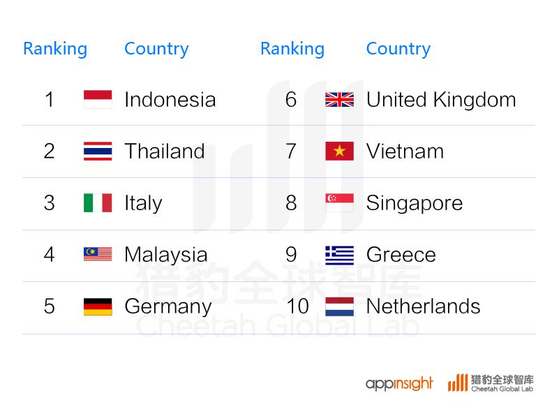Click the appinsight logo
The image size is (559, 414).
click(399, 383)
